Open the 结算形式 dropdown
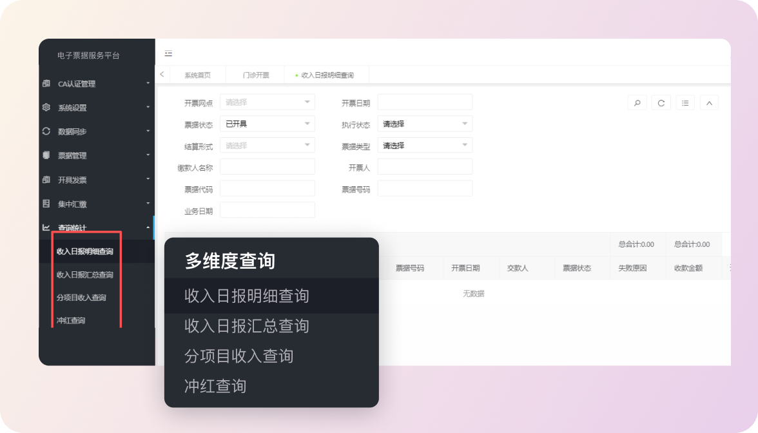This screenshot has width=758, height=433. tap(267, 145)
